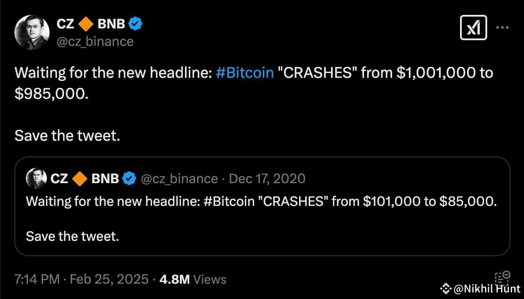This screenshot has width=524, height=299.
Task: Click the verified checkmark in the quoted tweet
Action: 128,178
